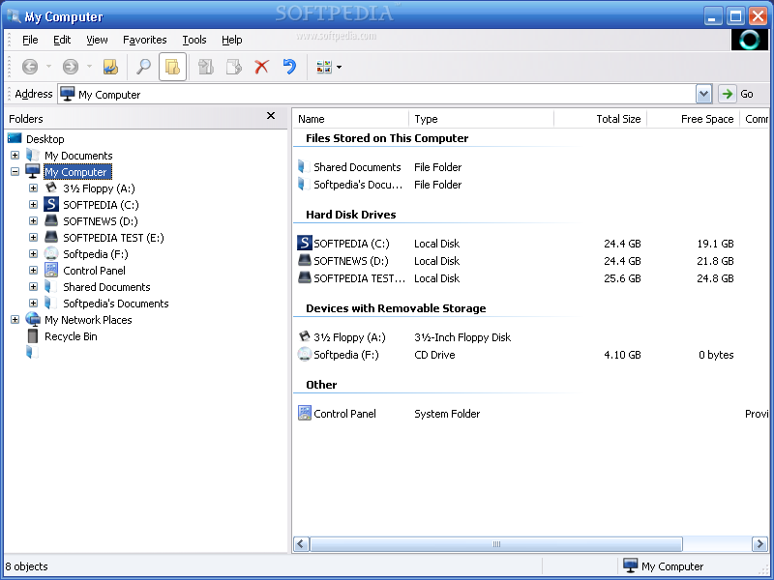This screenshot has height=580, width=774.
Task: Expand SOFTPEDIA TEST (E:) tree node
Action: click(x=33, y=237)
